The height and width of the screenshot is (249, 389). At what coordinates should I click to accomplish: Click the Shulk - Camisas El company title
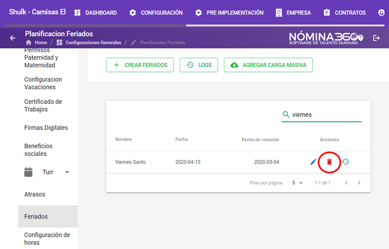coord(37,12)
